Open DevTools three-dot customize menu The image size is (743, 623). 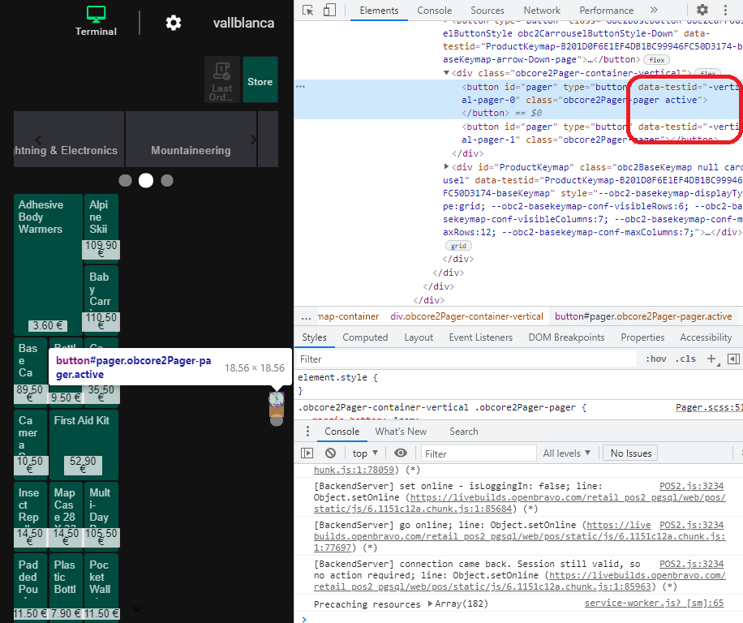coord(724,11)
